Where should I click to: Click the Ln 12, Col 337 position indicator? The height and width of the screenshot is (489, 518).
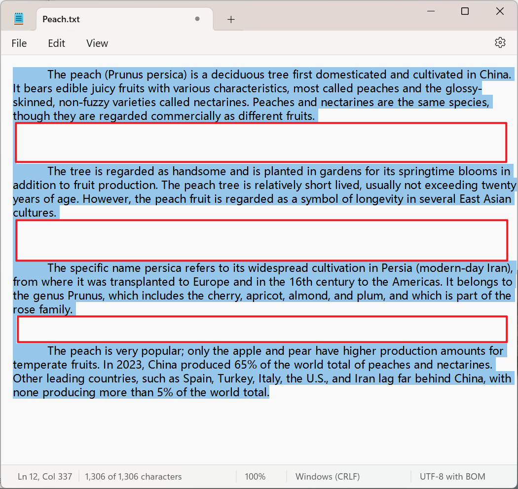(45, 477)
